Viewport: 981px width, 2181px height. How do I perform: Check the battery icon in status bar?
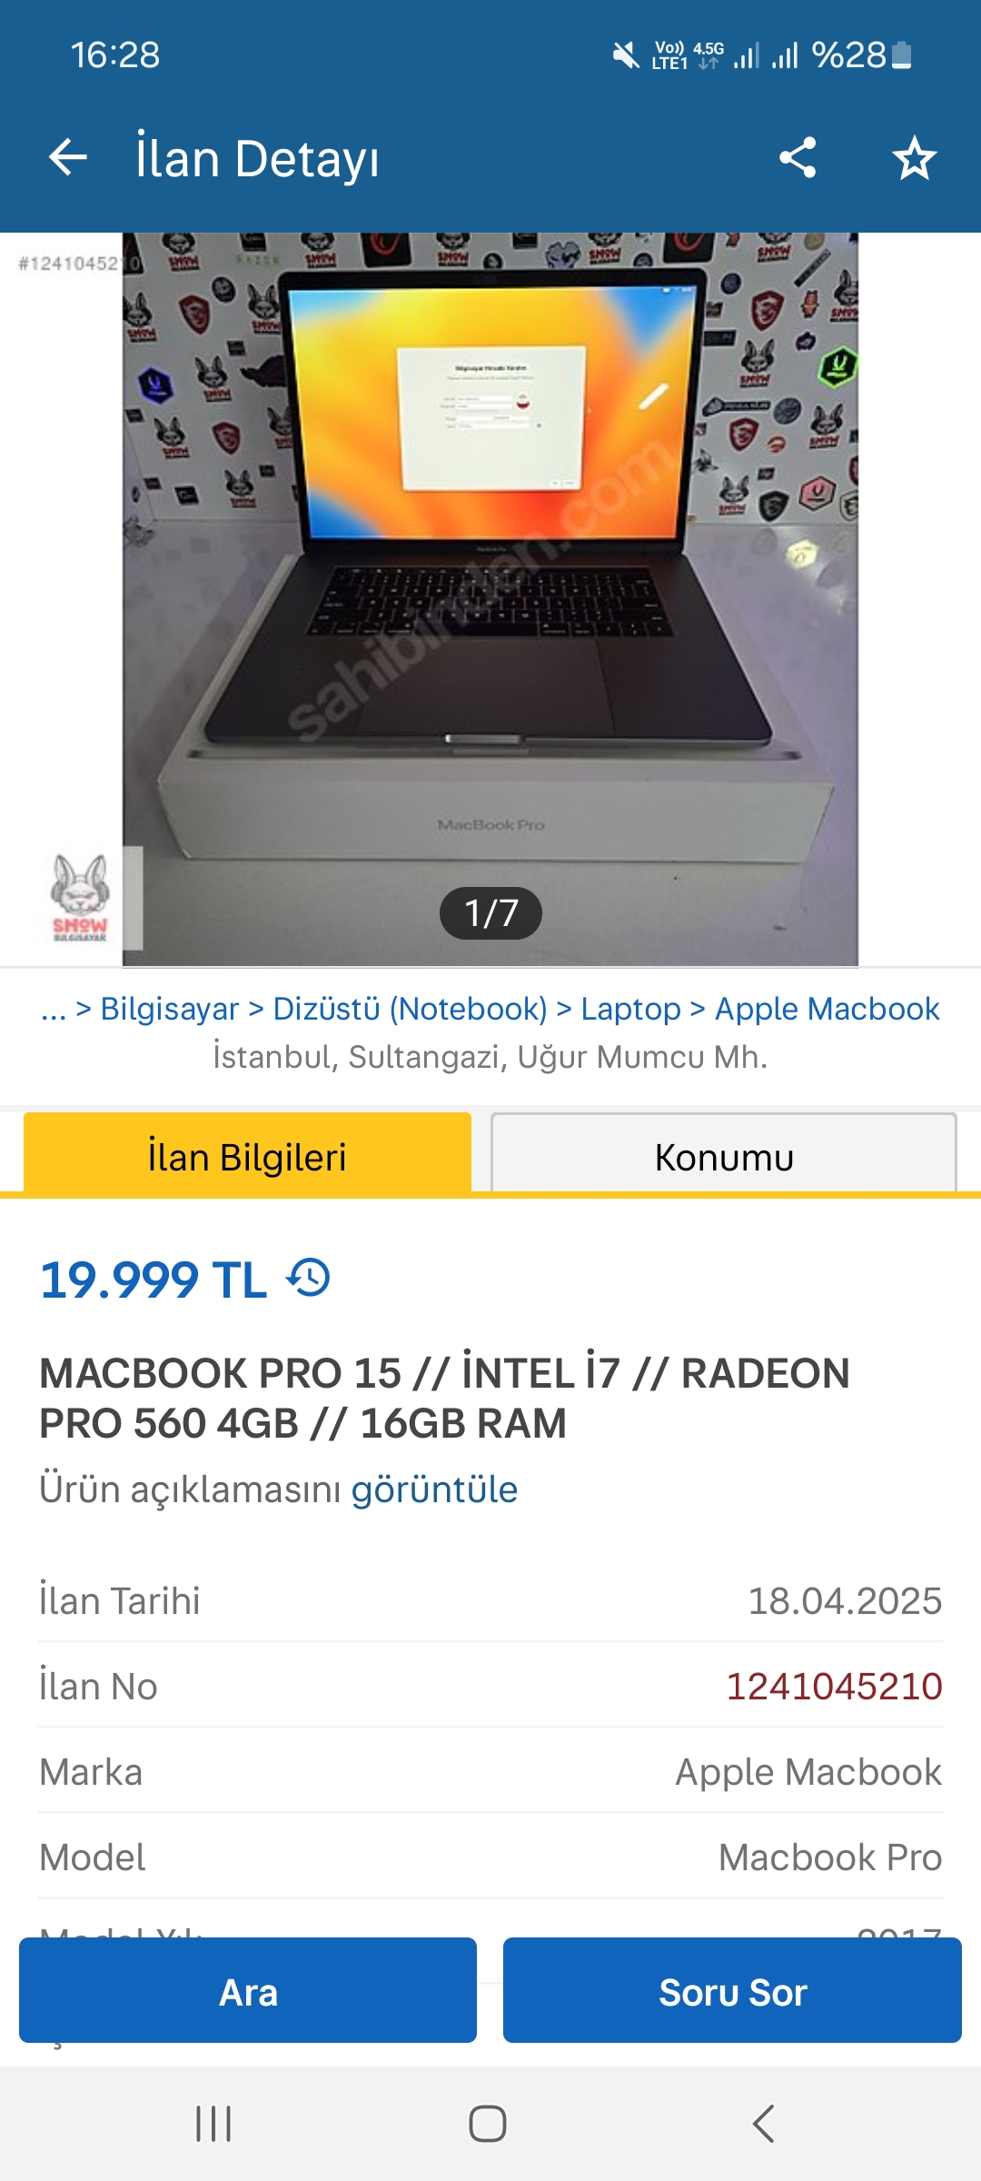click(901, 55)
